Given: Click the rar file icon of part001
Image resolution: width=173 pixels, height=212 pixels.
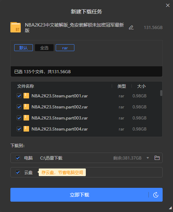Looking at the screenshot, I should coord(26,96).
